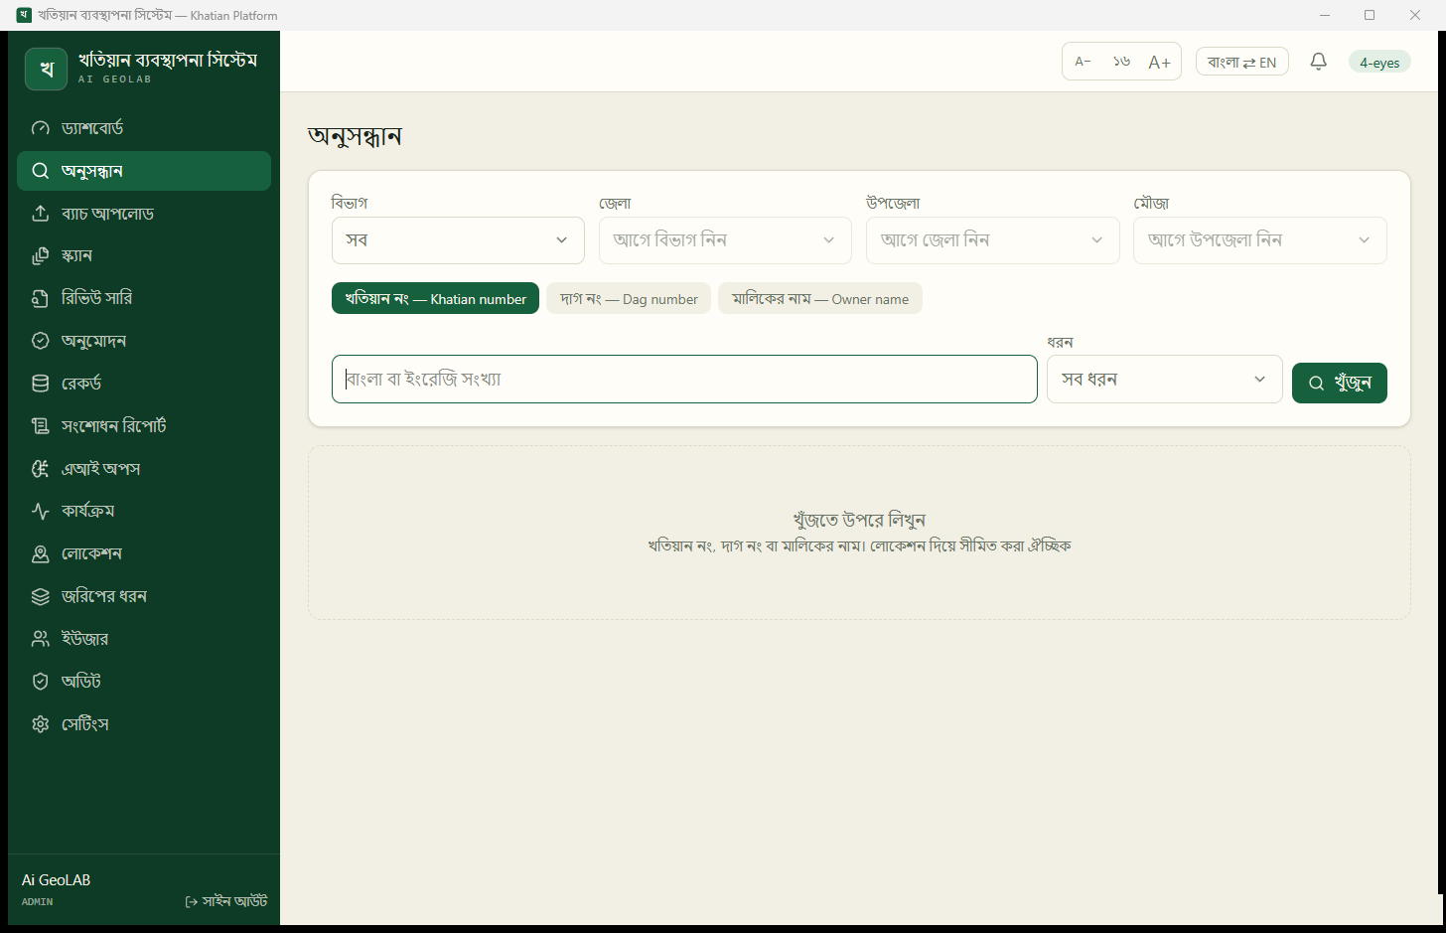
Task: Open the স্ক্যান scan icon in sidebar
Action: click(x=41, y=256)
